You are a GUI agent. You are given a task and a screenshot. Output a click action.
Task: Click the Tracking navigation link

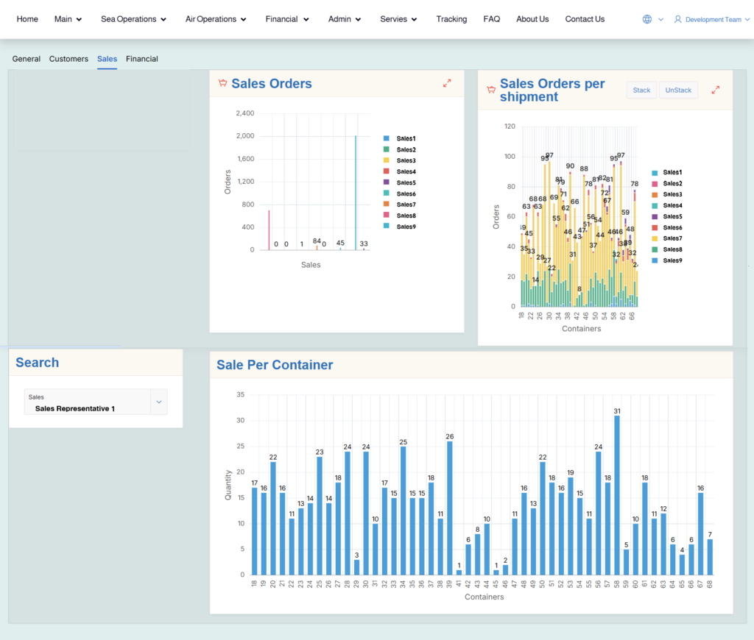(x=451, y=19)
